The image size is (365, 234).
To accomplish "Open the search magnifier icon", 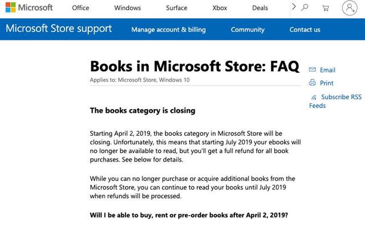I will [x=305, y=8].
